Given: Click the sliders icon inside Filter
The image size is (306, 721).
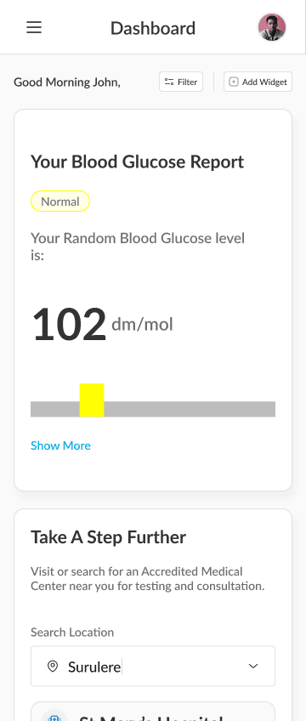Looking at the screenshot, I should point(169,82).
